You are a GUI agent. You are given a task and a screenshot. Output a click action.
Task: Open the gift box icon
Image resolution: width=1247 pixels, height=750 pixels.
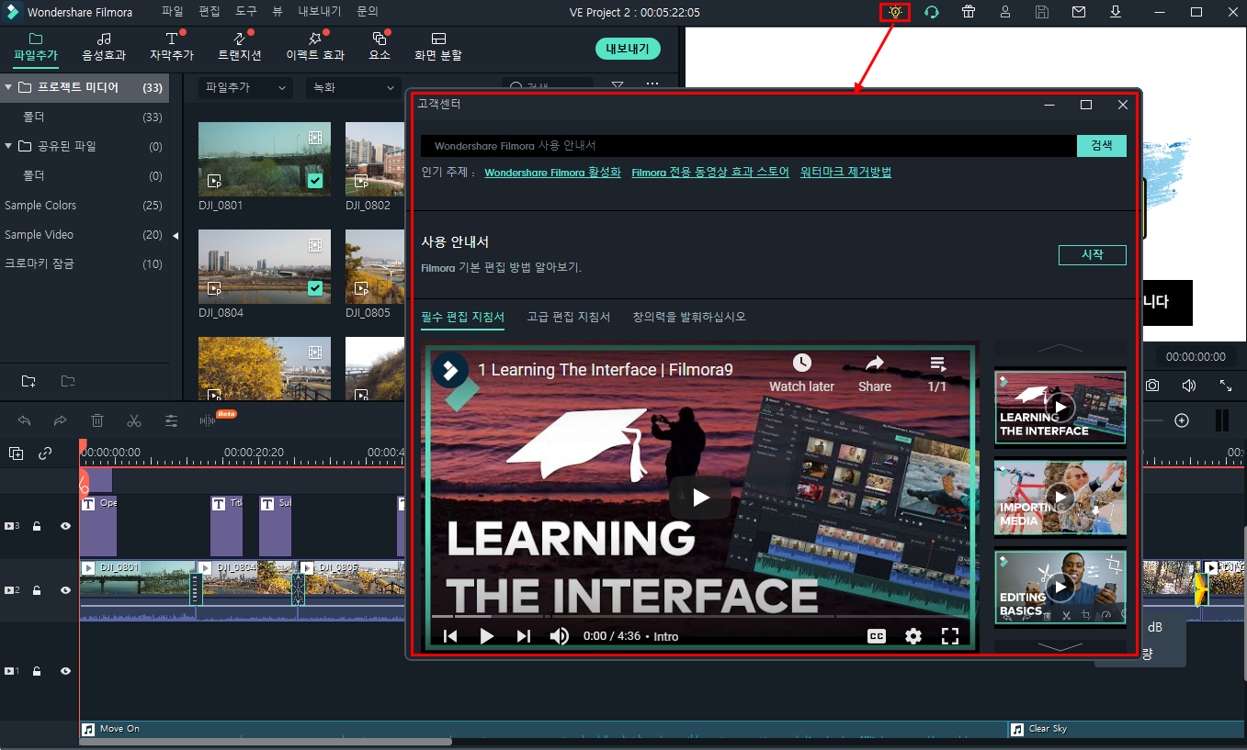[x=969, y=12]
